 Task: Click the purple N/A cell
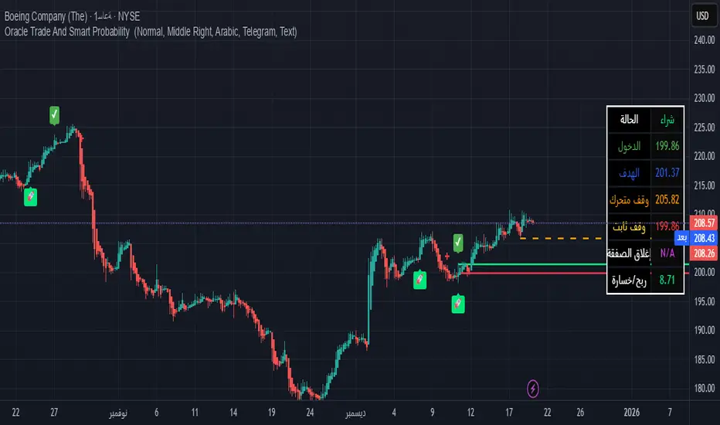(667, 253)
